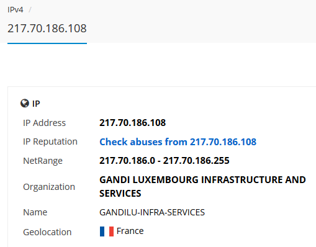Click the Geolocation field label
Viewport: 316px width, 247px height.
click(x=47, y=232)
